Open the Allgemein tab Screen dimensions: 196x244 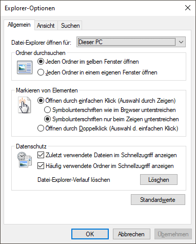click(19, 25)
